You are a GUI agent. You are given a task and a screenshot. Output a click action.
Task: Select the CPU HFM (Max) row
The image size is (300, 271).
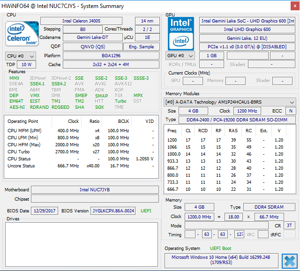click(80, 145)
